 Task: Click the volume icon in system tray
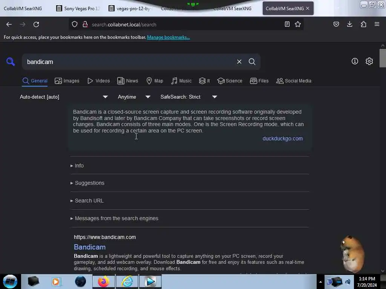348,282
